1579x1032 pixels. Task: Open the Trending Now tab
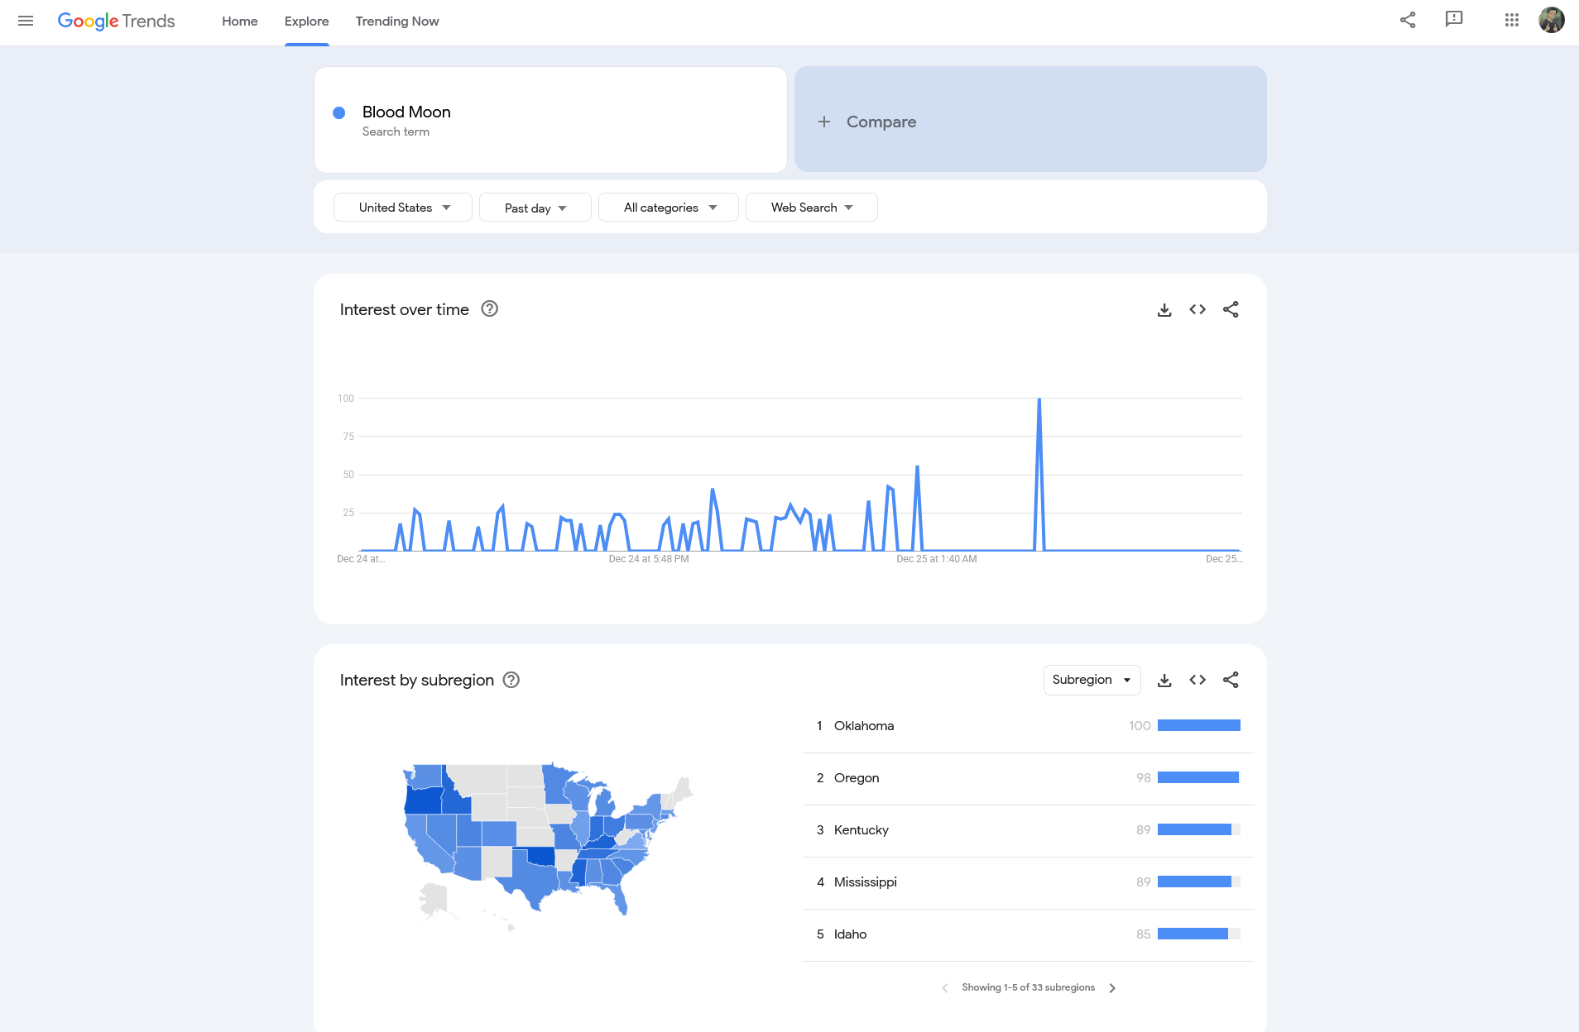click(397, 21)
